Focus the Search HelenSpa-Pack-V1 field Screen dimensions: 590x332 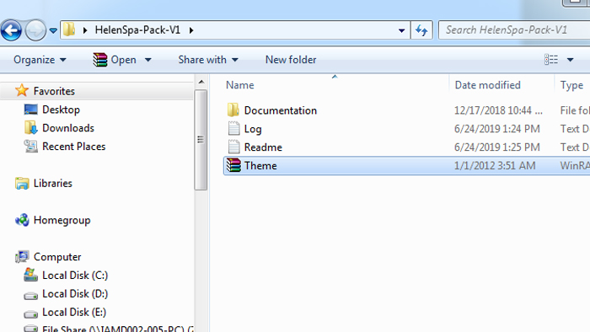coord(514,30)
